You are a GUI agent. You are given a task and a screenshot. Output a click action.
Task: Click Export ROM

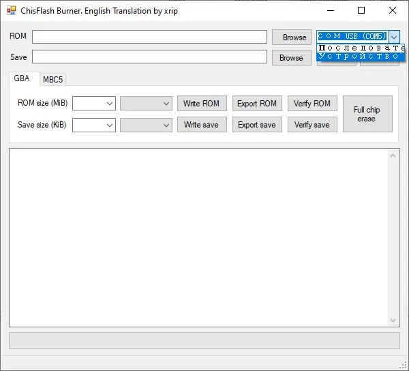click(257, 104)
